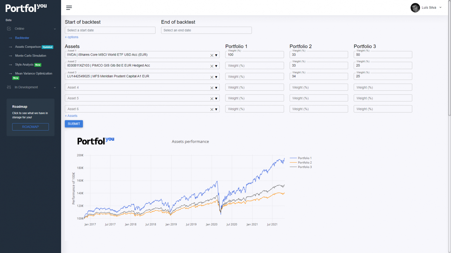Clear Asset 2 PIMCO selection
The width and height of the screenshot is (451, 253).
point(212,66)
